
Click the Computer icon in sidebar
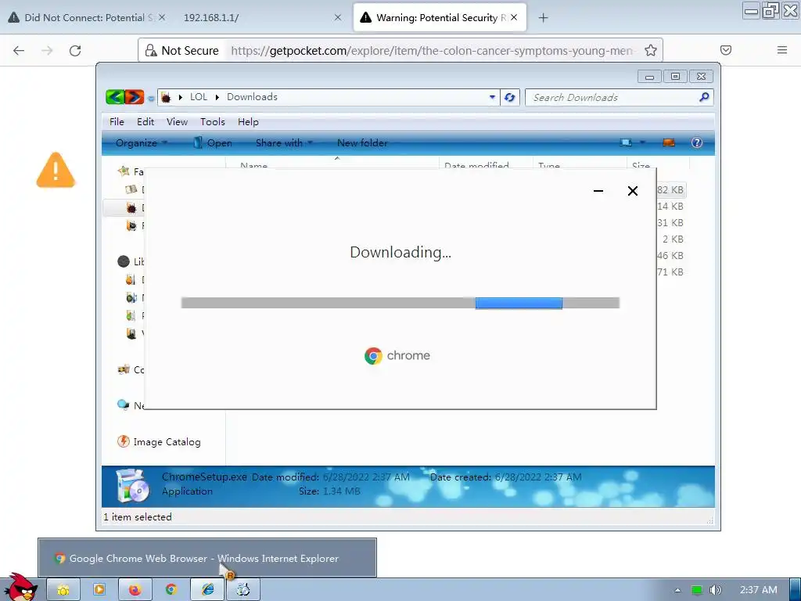pos(123,369)
